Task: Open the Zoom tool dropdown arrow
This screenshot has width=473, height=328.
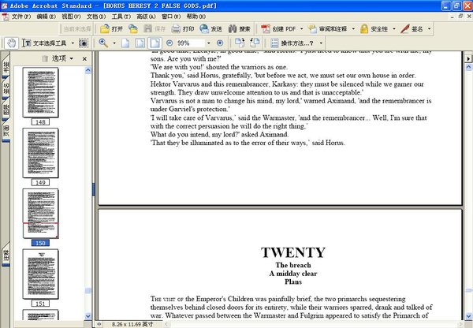Action: point(114,43)
